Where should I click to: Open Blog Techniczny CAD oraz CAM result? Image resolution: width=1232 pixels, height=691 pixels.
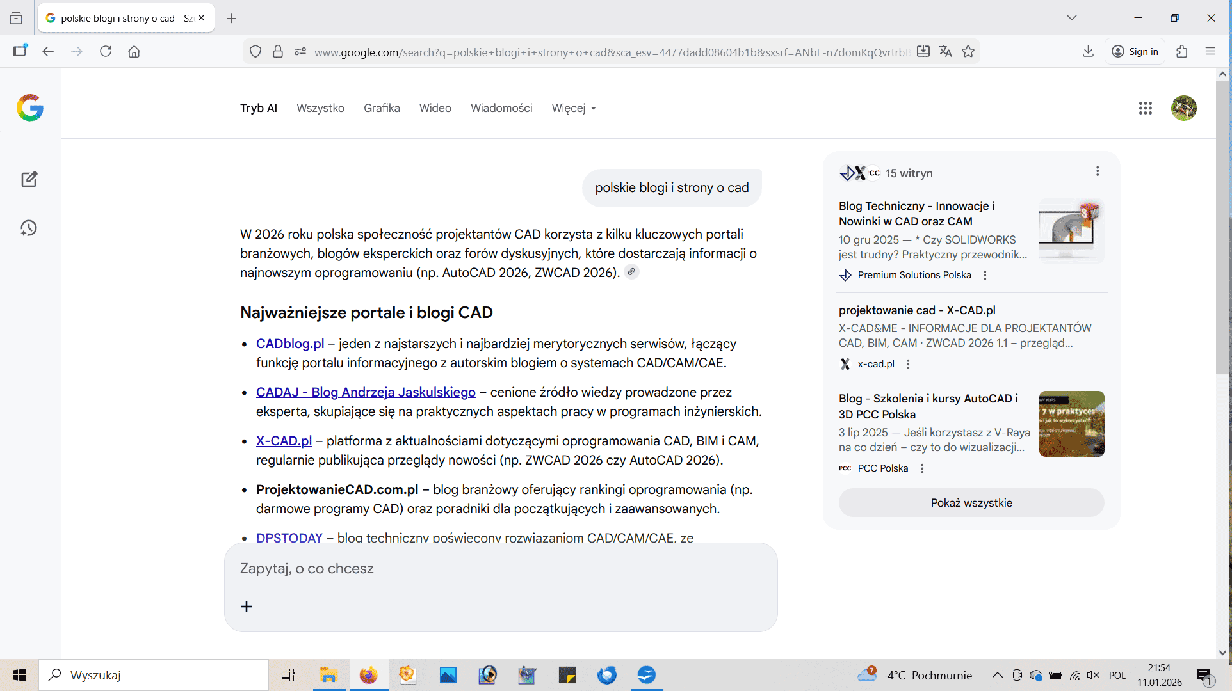(x=917, y=214)
